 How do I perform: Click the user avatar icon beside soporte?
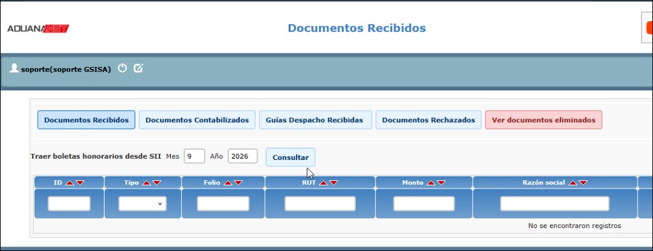coord(14,68)
